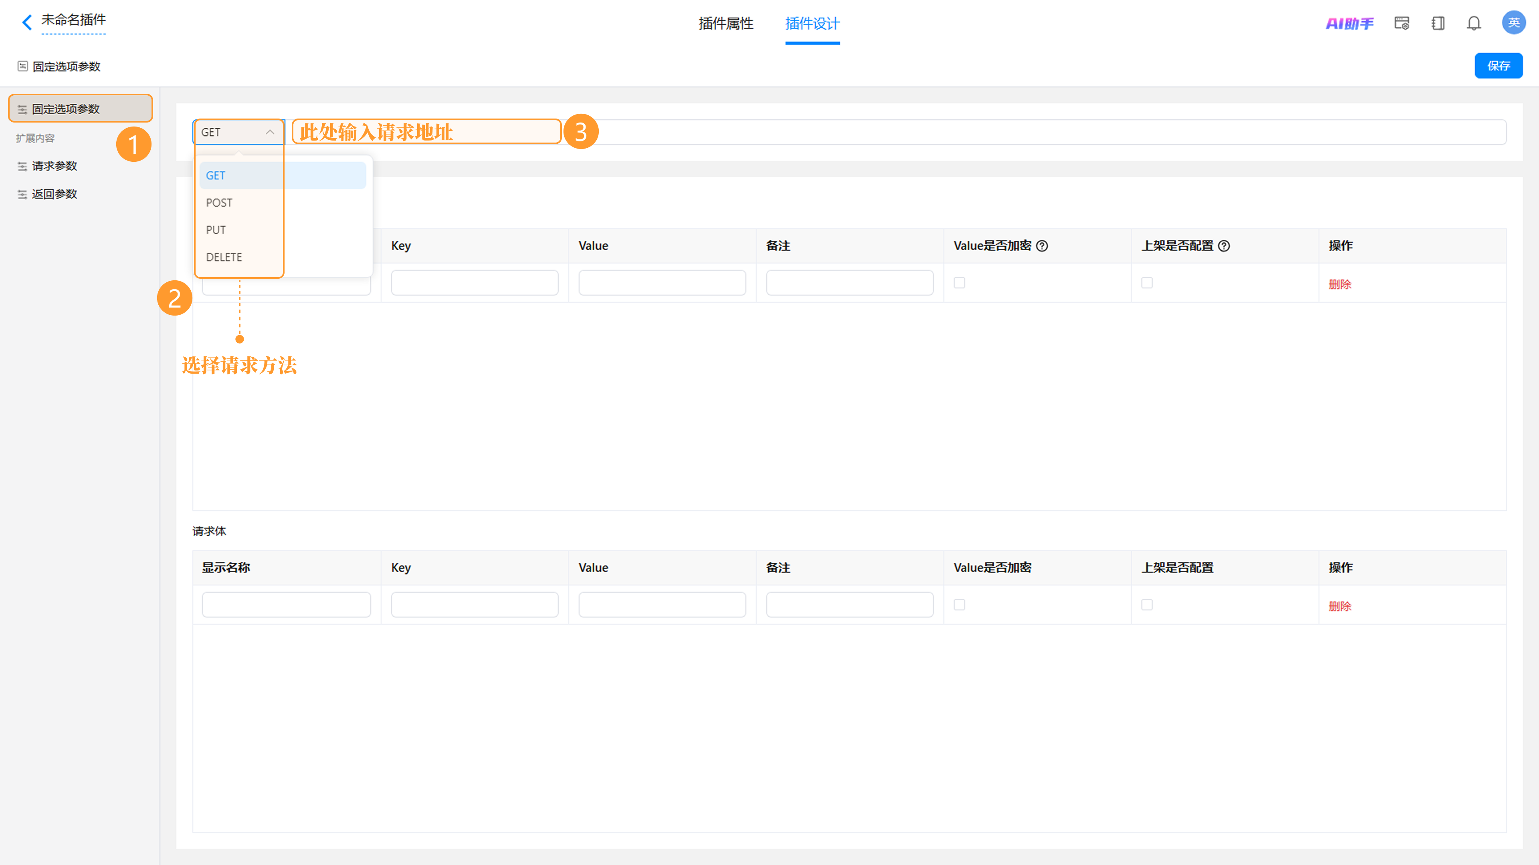Choose GET from method list
1539x865 pixels.
tap(283, 175)
